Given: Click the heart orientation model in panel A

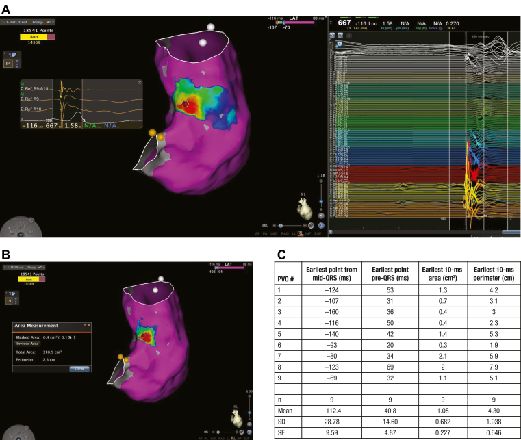Looking at the screenshot, I should tap(305, 209).
